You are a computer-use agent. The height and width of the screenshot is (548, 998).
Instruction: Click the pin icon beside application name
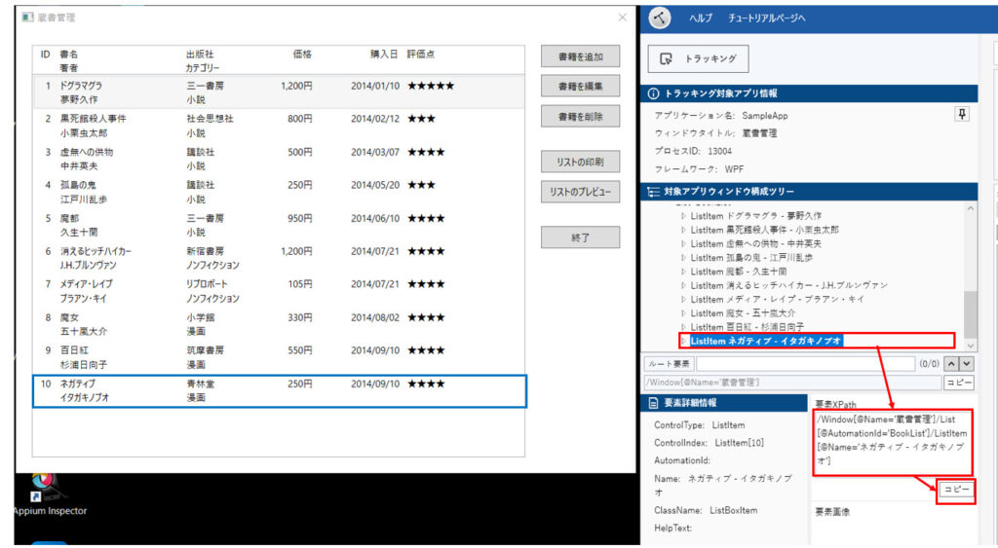[x=962, y=115]
